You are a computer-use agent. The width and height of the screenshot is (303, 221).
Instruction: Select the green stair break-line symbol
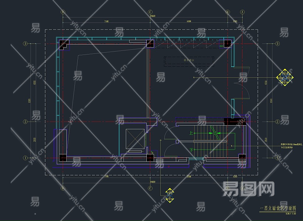215,133
